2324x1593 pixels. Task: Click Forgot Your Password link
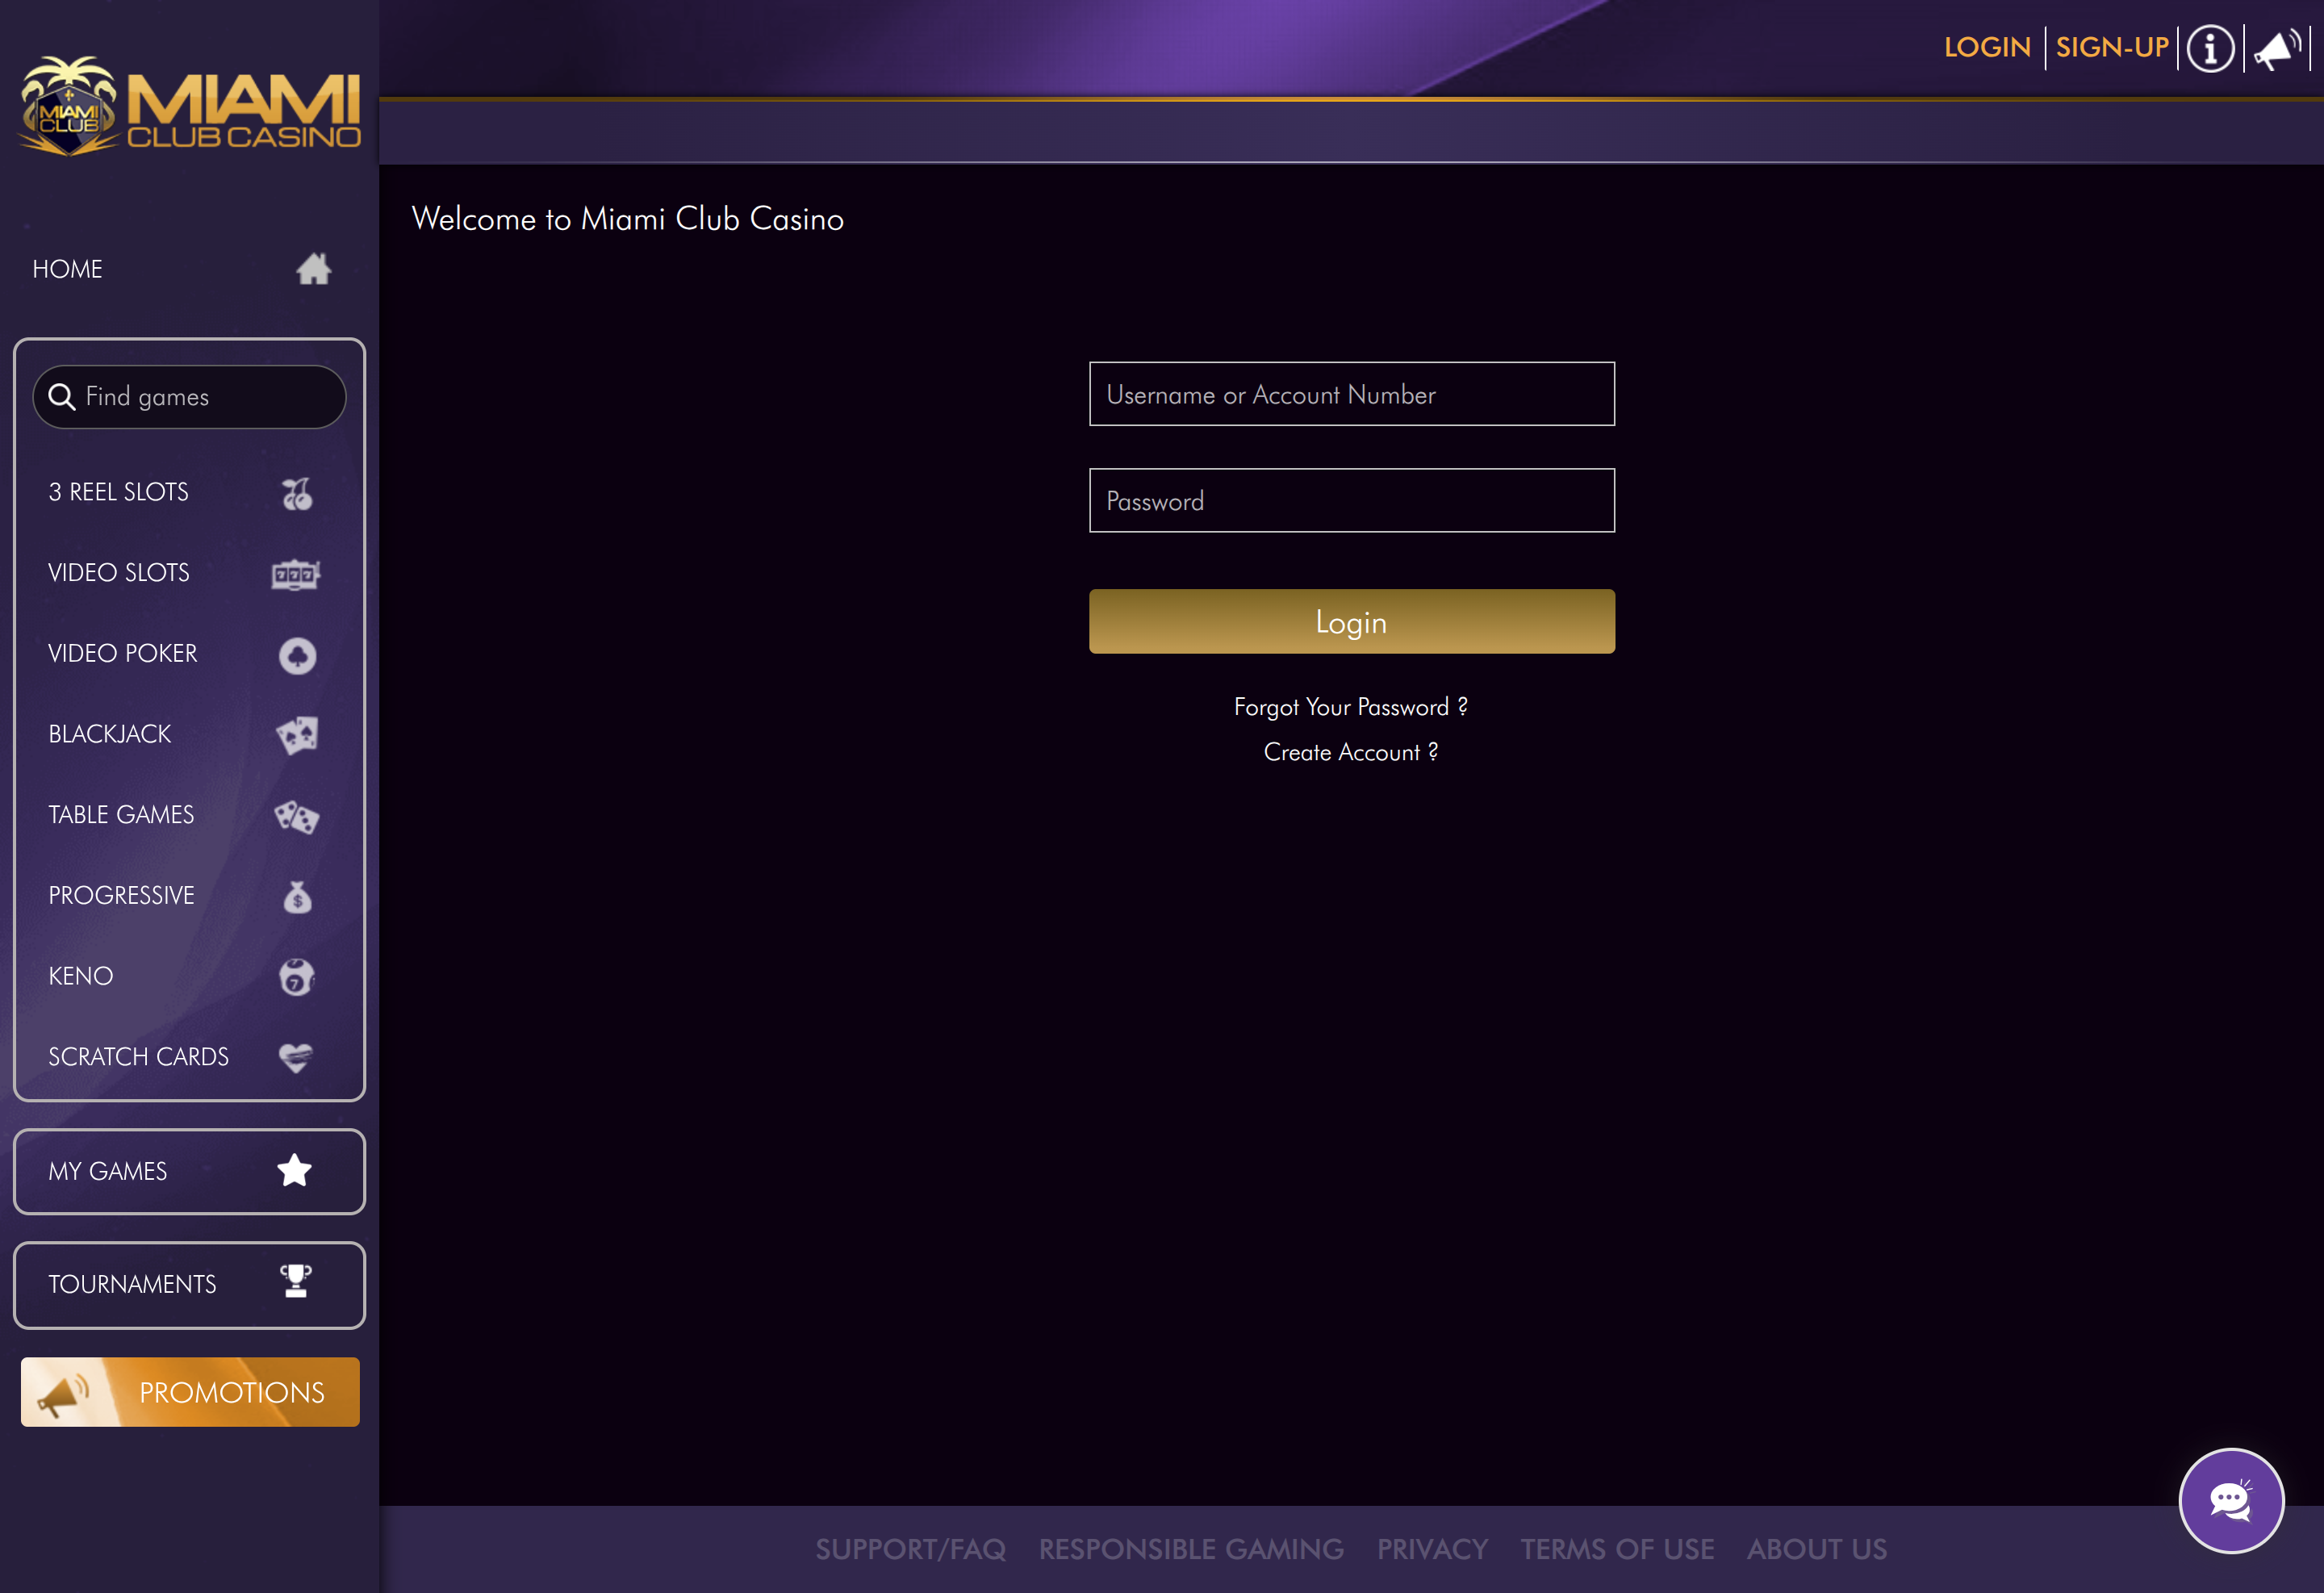coord(1351,707)
